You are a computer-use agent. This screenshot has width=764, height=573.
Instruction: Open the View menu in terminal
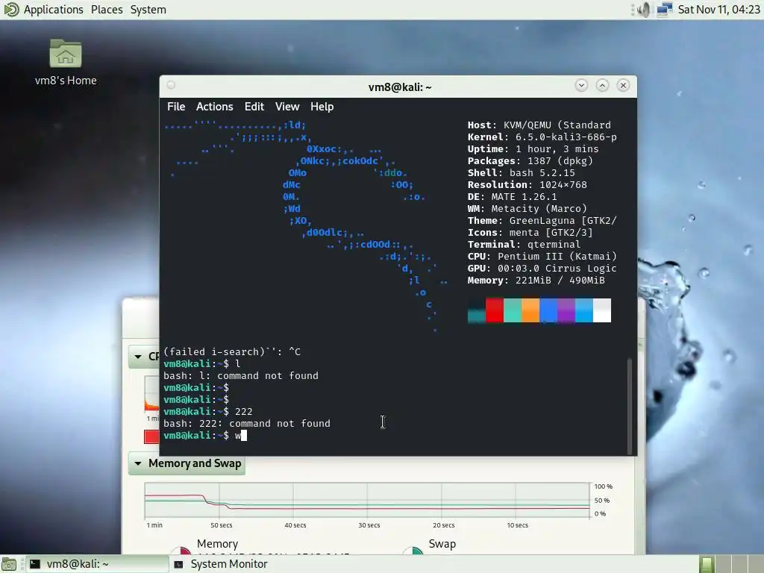point(287,107)
